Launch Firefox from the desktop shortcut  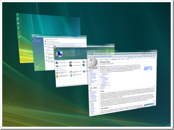coord(19,32)
